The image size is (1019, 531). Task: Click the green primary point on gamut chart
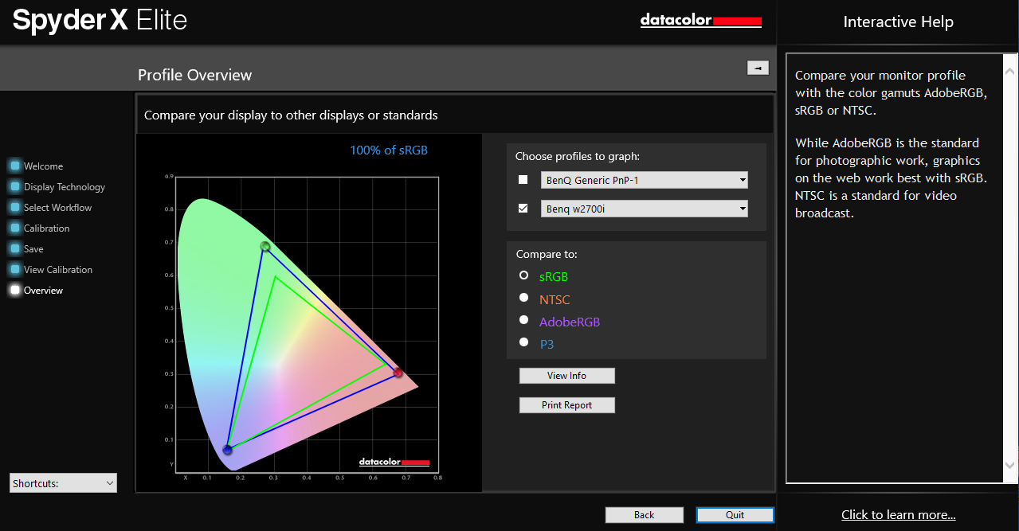point(265,247)
